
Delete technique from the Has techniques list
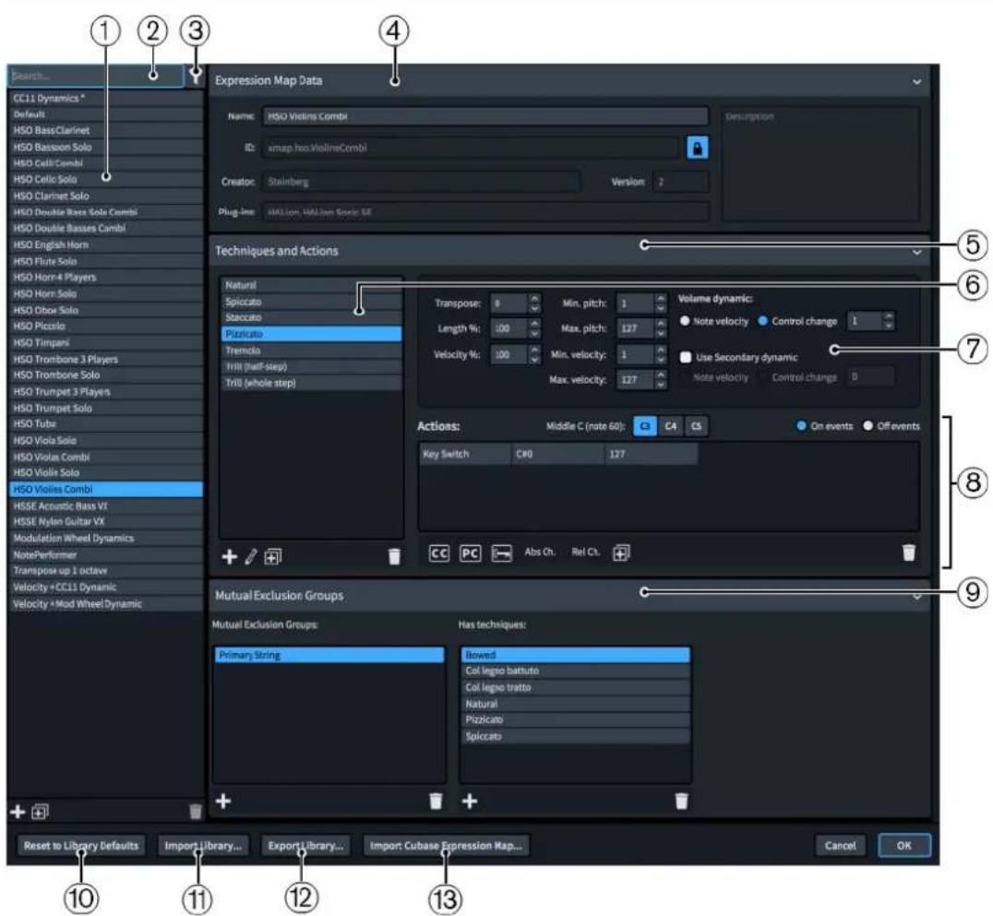click(x=681, y=802)
